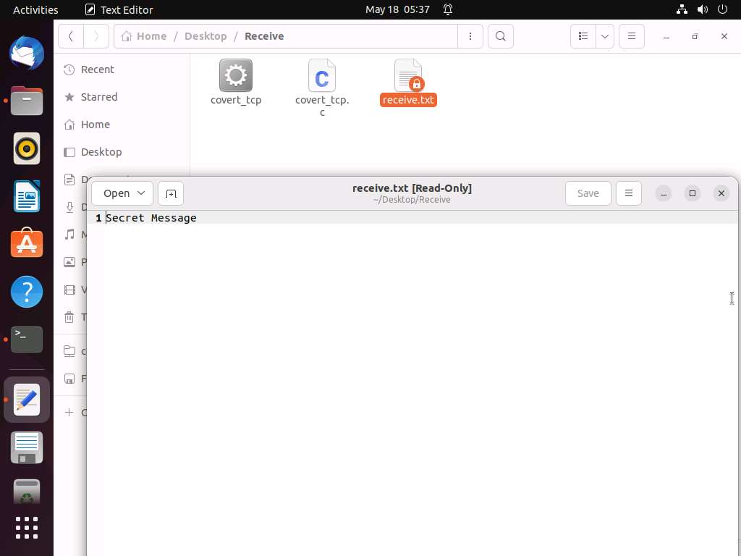741x556 pixels.
Task: Open Thunderbird Mail from the dock
Action: pyautogui.click(x=27, y=54)
